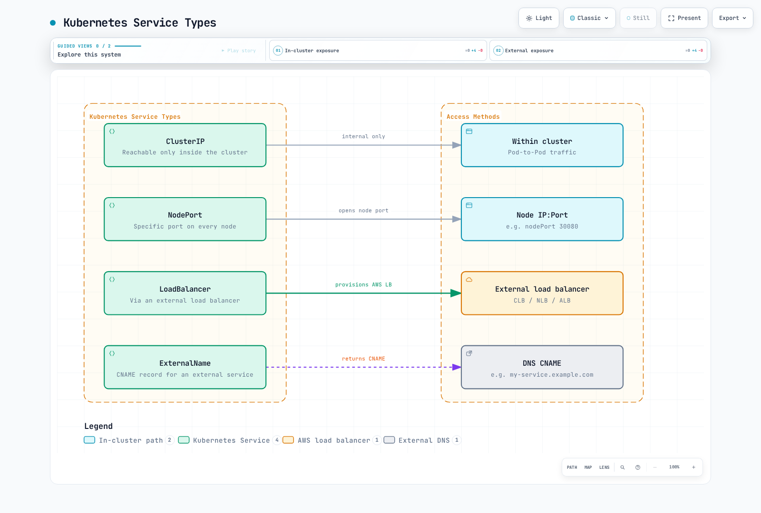
Task: Reset zoom via the 100% label
Action: [x=674, y=467]
